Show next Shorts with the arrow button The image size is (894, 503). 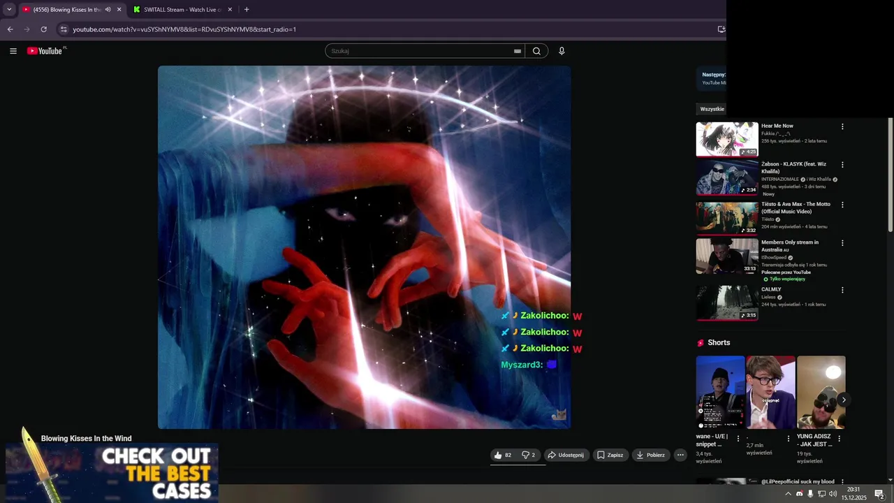coord(843,400)
